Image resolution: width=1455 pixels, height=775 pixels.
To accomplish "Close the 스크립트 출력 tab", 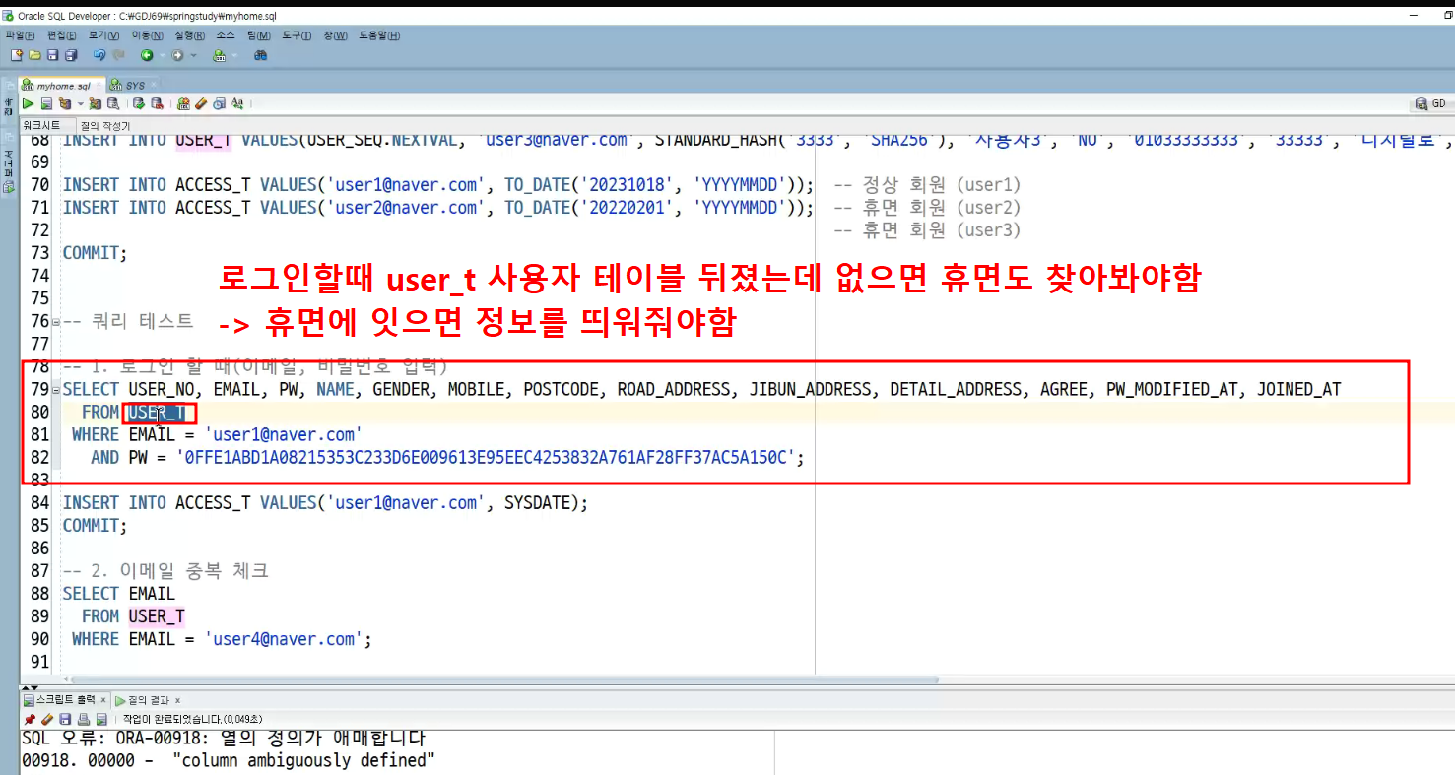I will pyautogui.click(x=103, y=700).
